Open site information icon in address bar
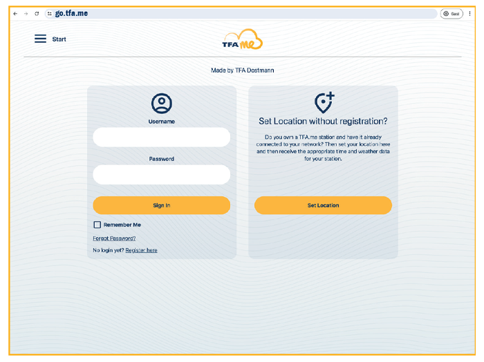Image resolution: width=484 pixels, height=362 pixels. 49,14
